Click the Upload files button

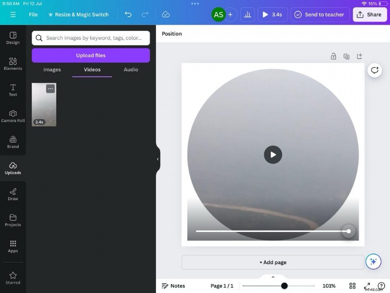[x=90, y=55]
